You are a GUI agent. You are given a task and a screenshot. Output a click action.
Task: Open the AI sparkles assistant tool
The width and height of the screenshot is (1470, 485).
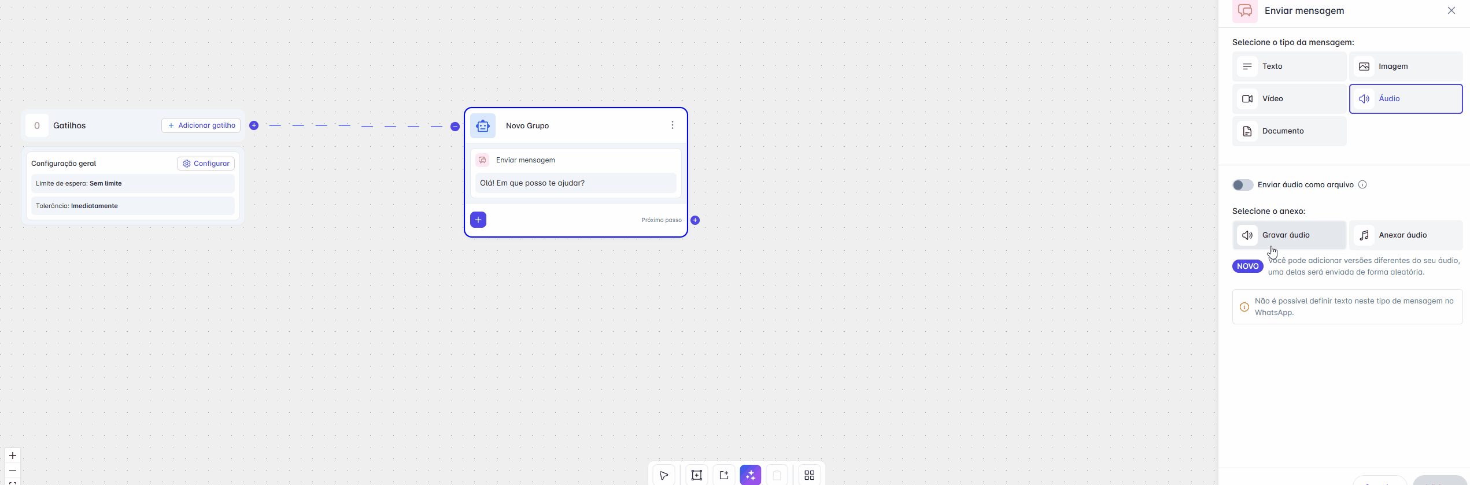(751, 475)
